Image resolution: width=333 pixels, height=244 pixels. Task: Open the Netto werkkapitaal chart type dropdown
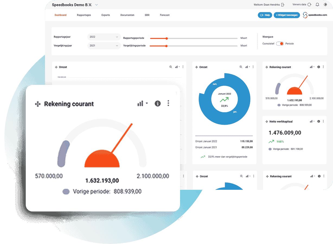pos(312,121)
